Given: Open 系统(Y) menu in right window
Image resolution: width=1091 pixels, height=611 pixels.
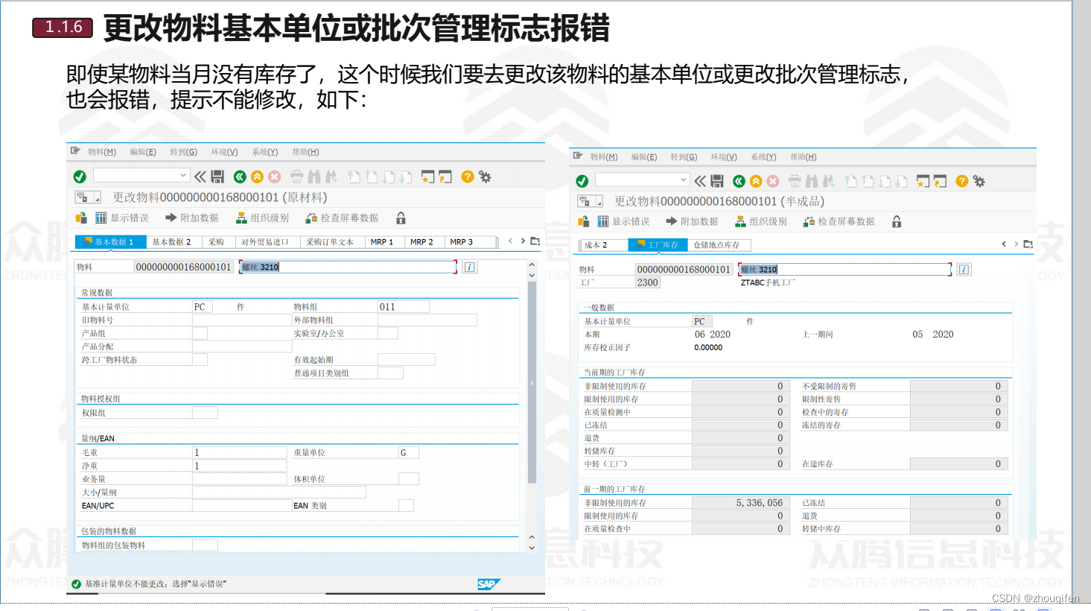Looking at the screenshot, I should pyautogui.click(x=763, y=157).
